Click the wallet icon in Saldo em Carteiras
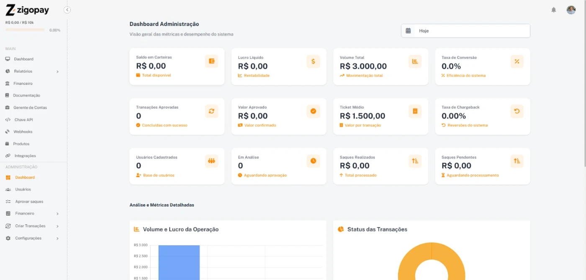 (x=211, y=61)
